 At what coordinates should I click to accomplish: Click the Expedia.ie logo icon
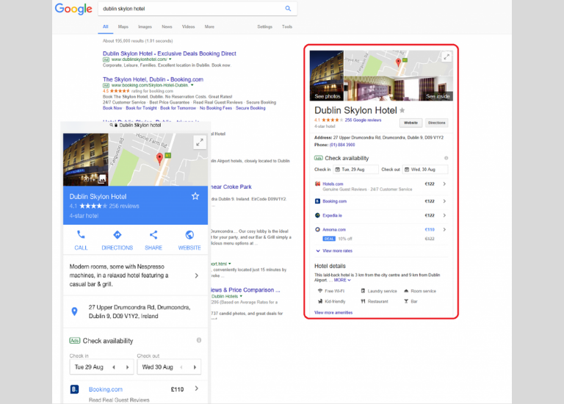[317, 215]
